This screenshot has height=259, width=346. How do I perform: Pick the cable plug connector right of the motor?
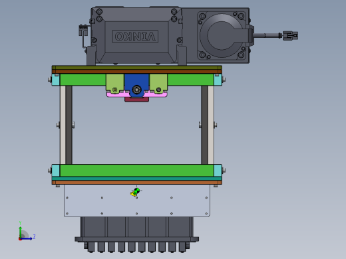(x=290, y=36)
